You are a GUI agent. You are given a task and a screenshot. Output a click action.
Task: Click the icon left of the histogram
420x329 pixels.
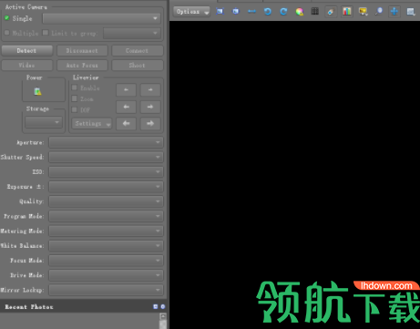pos(331,12)
